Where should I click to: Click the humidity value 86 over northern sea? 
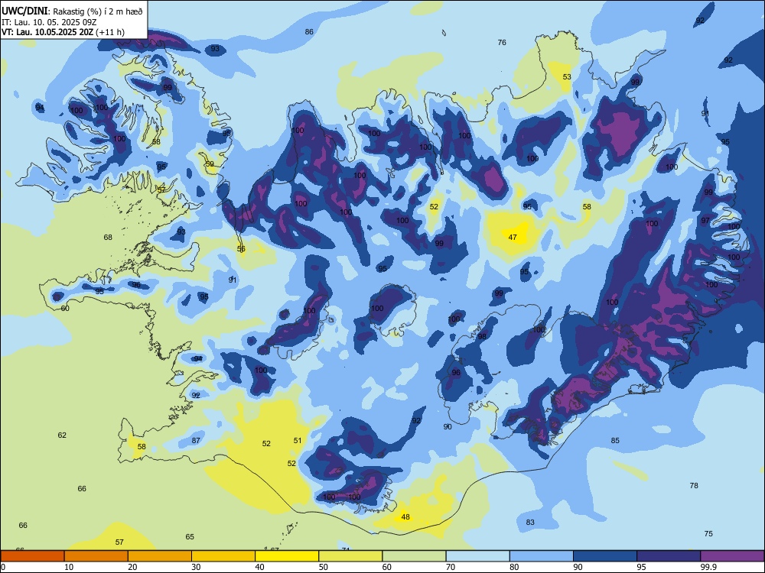[x=309, y=31]
